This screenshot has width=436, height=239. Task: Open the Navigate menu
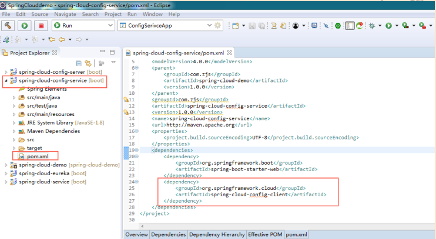(x=65, y=14)
